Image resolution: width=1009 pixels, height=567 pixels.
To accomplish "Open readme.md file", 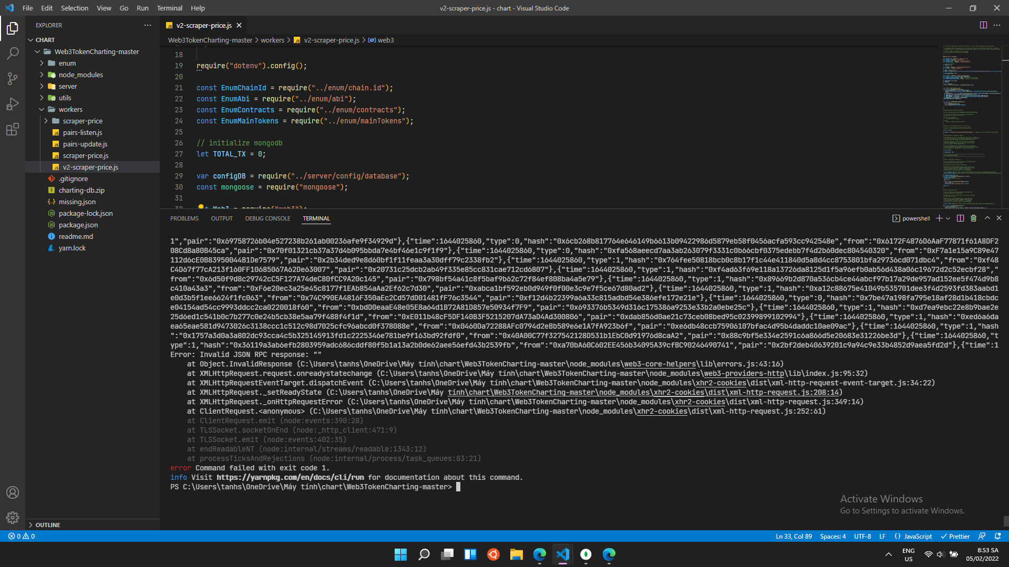I will [92, 236].
